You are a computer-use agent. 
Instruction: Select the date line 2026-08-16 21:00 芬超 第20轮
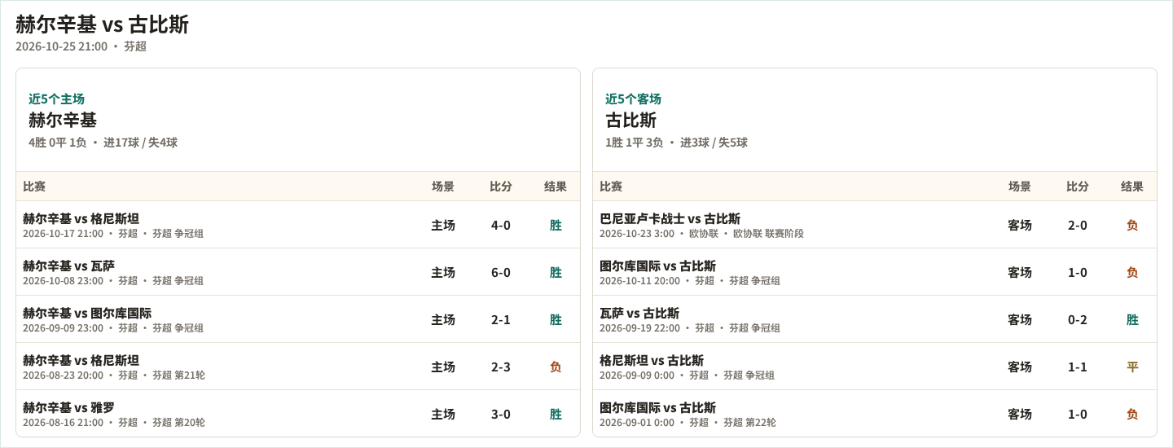(114, 423)
